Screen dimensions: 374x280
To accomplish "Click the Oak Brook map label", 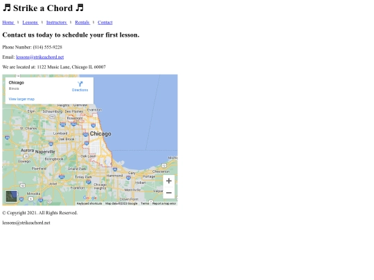I will (x=66, y=139).
